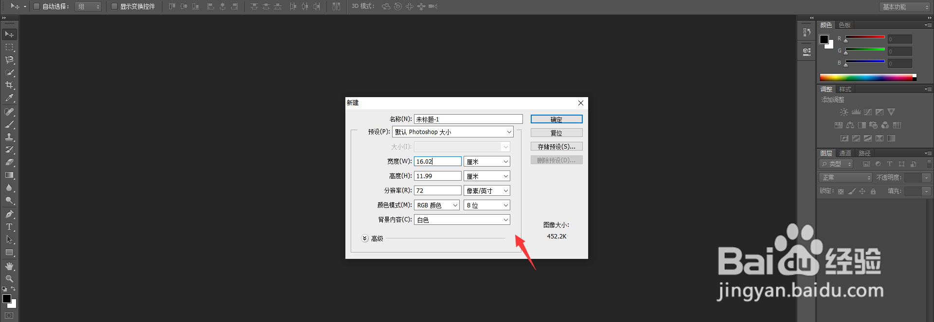Open the 基本功能 workspace dropdown

pyautogui.click(x=905, y=7)
